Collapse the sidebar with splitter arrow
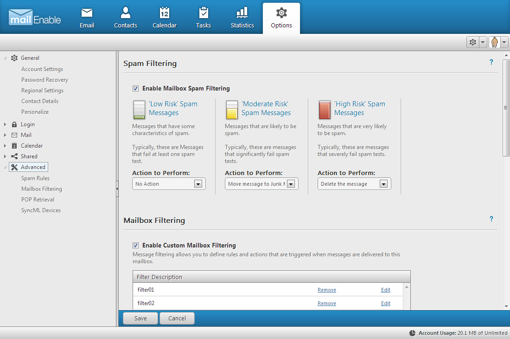Image resolution: width=510 pixels, height=339 pixels. (x=117, y=189)
